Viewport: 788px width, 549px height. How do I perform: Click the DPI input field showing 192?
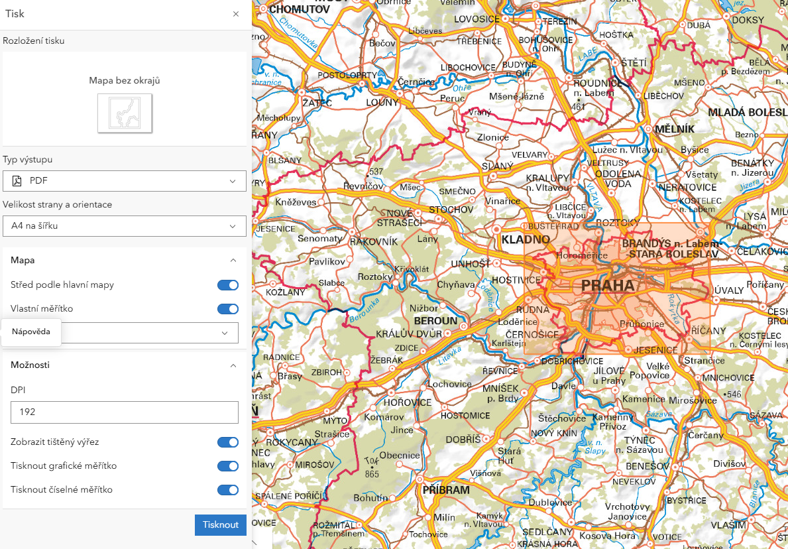click(x=125, y=412)
